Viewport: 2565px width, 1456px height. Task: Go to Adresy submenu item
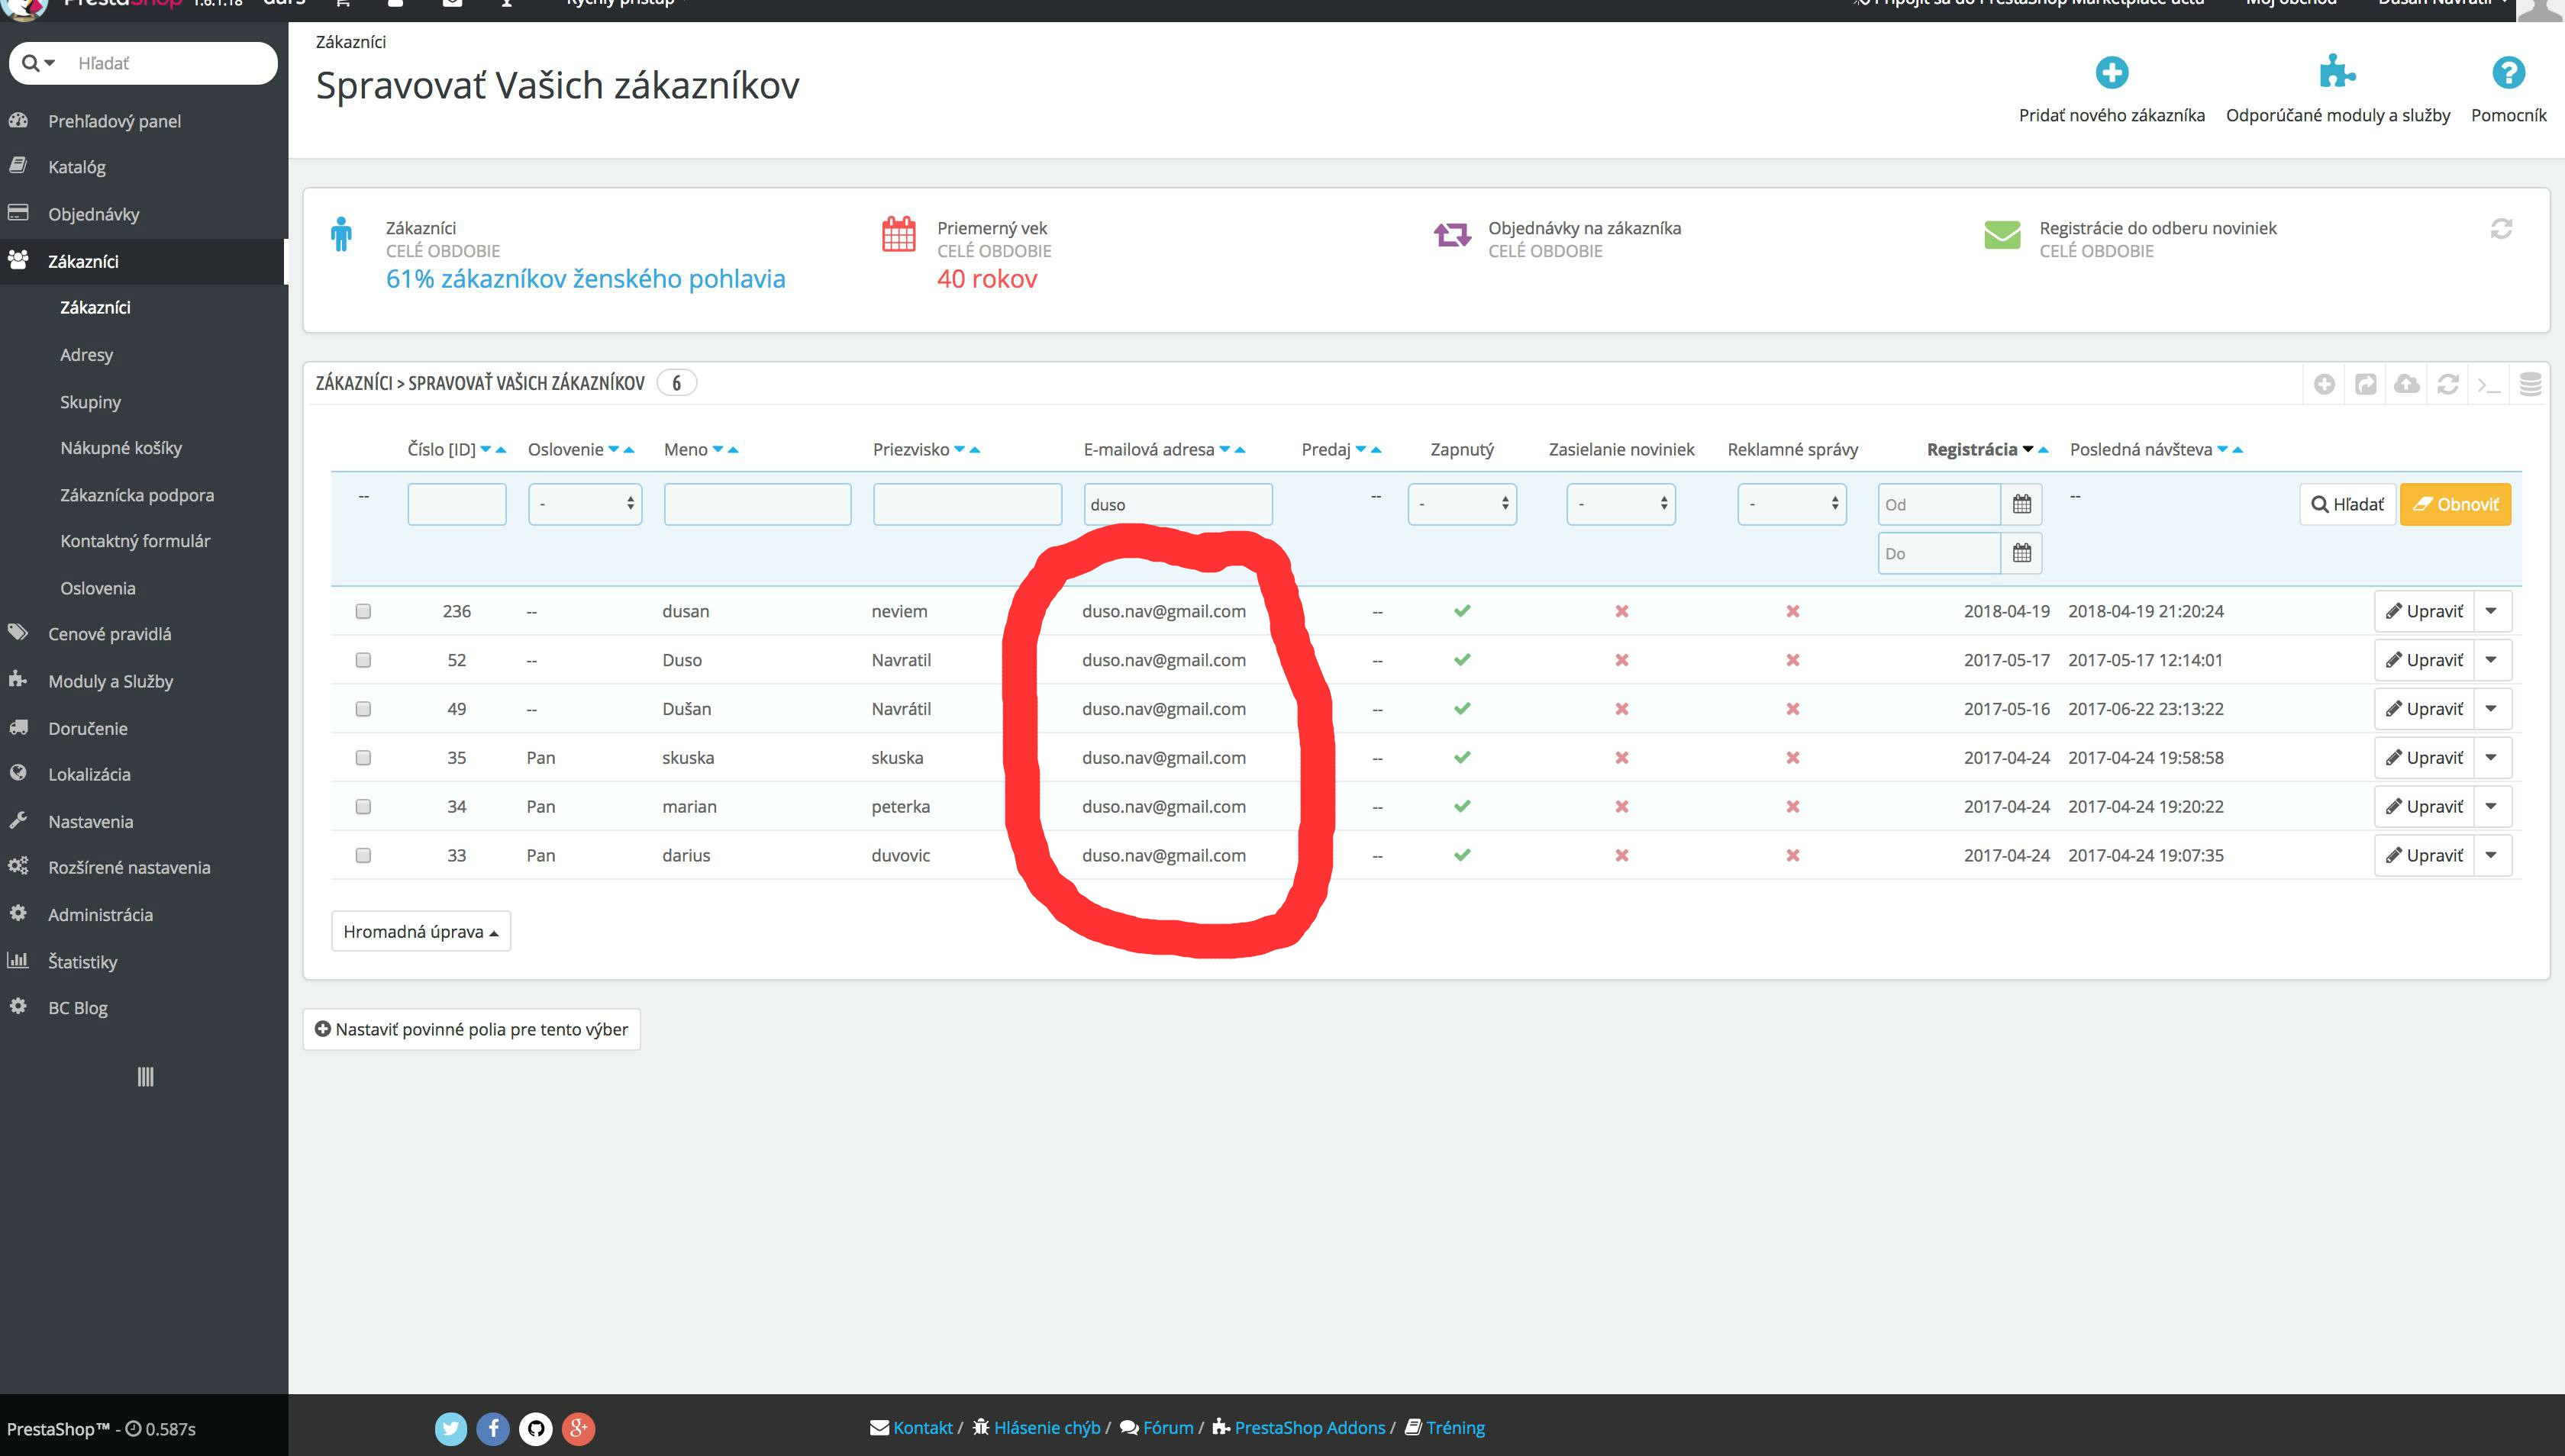click(86, 355)
